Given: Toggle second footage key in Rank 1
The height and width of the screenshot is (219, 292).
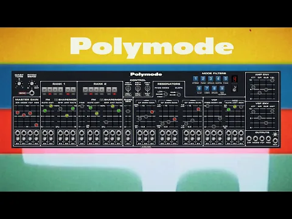Looking at the screenshot, I should point(50,90).
